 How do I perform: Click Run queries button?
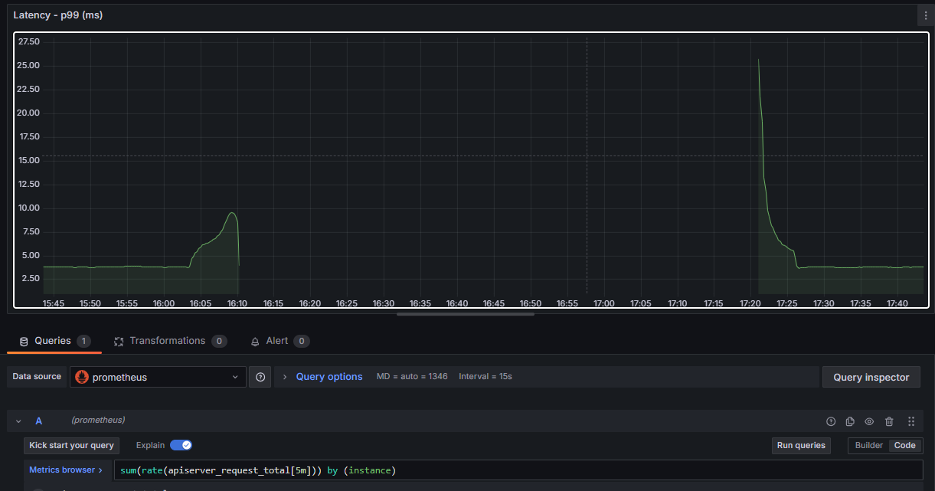(801, 445)
